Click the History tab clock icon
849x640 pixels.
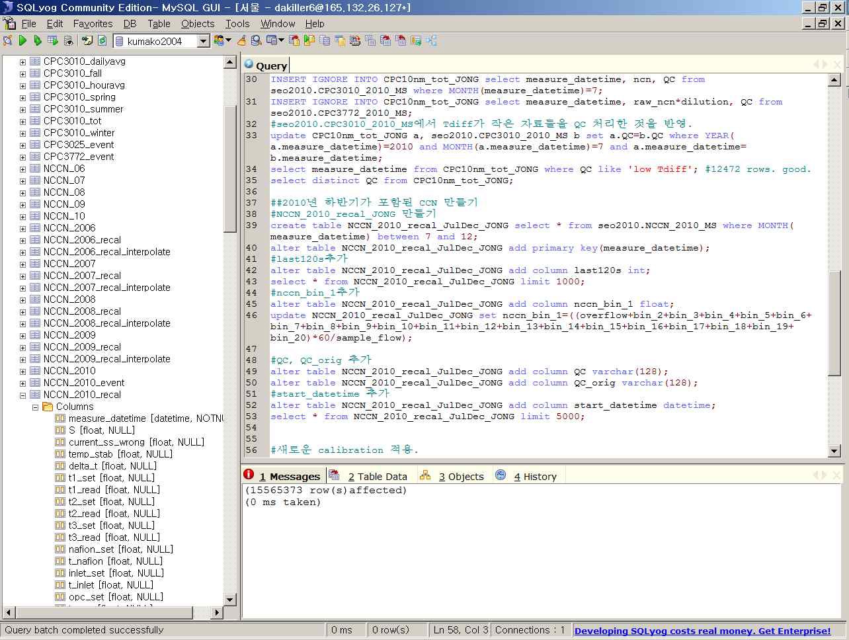click(501, 475)
